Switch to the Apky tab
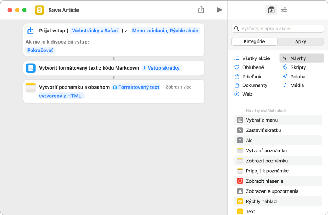Image resolution: width=328 pixels, height=215 pixels. [x=300, y=41]
